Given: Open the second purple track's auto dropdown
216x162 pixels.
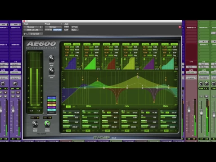Looking at the screenshot, I should (x=15, y=72).
